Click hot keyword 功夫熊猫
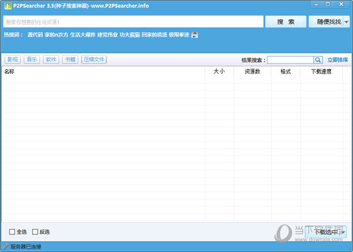 pyautogui.click(x=129, y=35)
